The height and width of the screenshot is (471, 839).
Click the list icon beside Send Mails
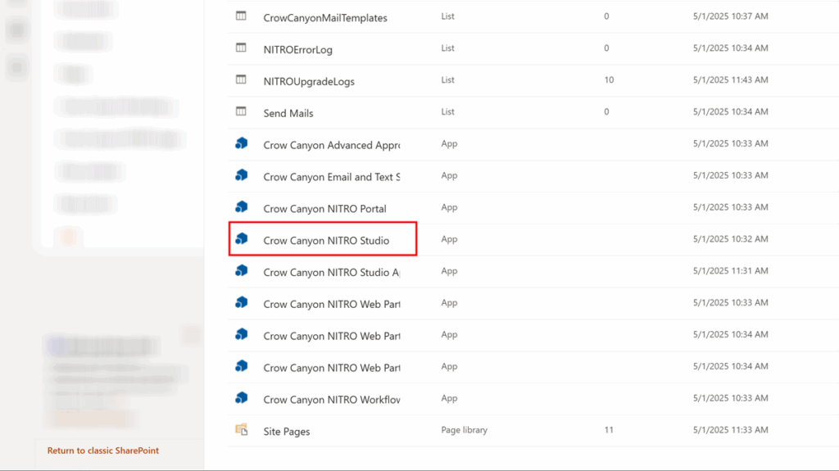pos(242,112)
